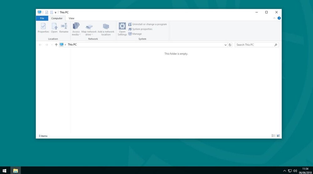Open the Windows Start menu
Viewport: 313px width, 174px height.
4,171
